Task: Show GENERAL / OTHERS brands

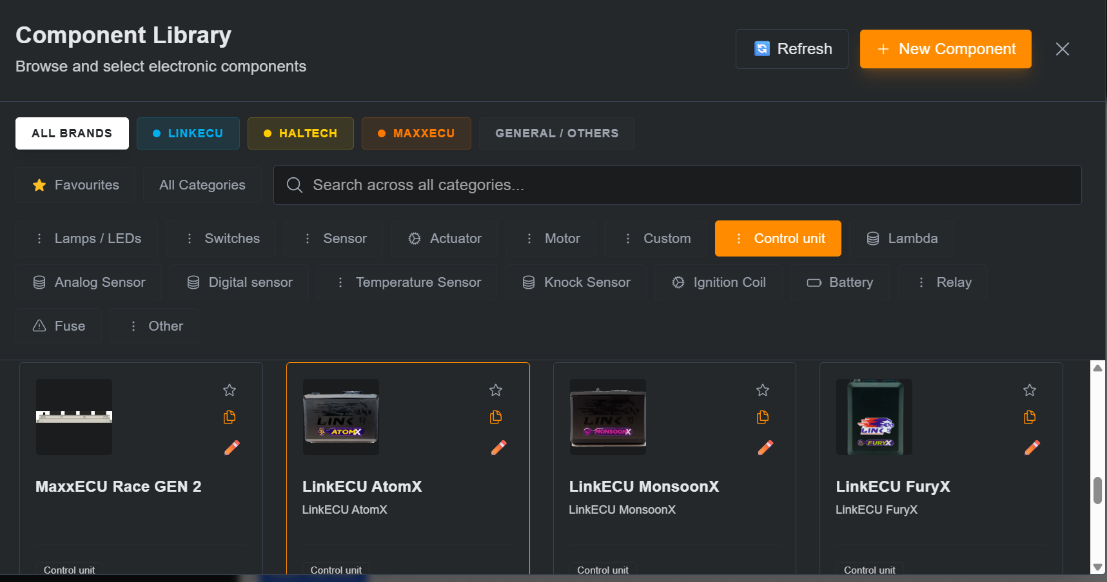Action: pos(557,133)
